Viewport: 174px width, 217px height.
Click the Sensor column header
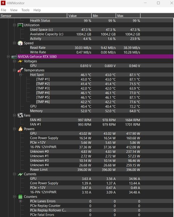tap(33, 16)
